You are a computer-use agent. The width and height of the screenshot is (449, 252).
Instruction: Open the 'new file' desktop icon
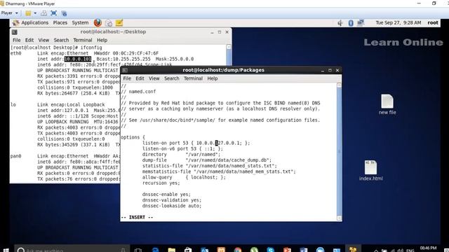(387, 104)
